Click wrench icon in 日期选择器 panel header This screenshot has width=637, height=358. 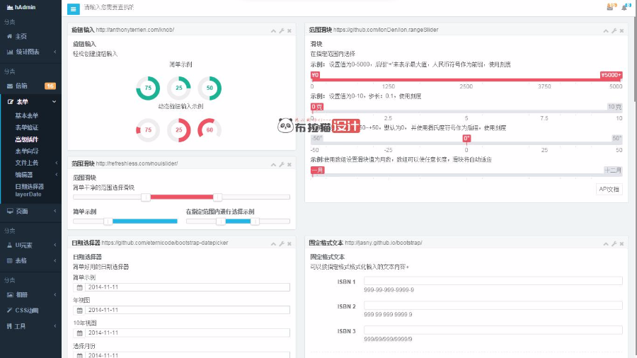click(282, 243)
